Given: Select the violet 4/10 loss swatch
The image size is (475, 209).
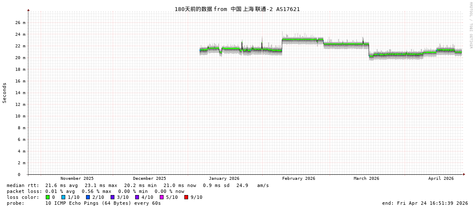Looking at the screenshot, I should click(137, 197).
